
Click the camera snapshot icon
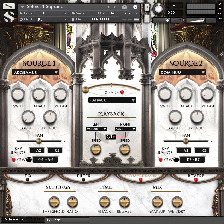tap(124, 7)
